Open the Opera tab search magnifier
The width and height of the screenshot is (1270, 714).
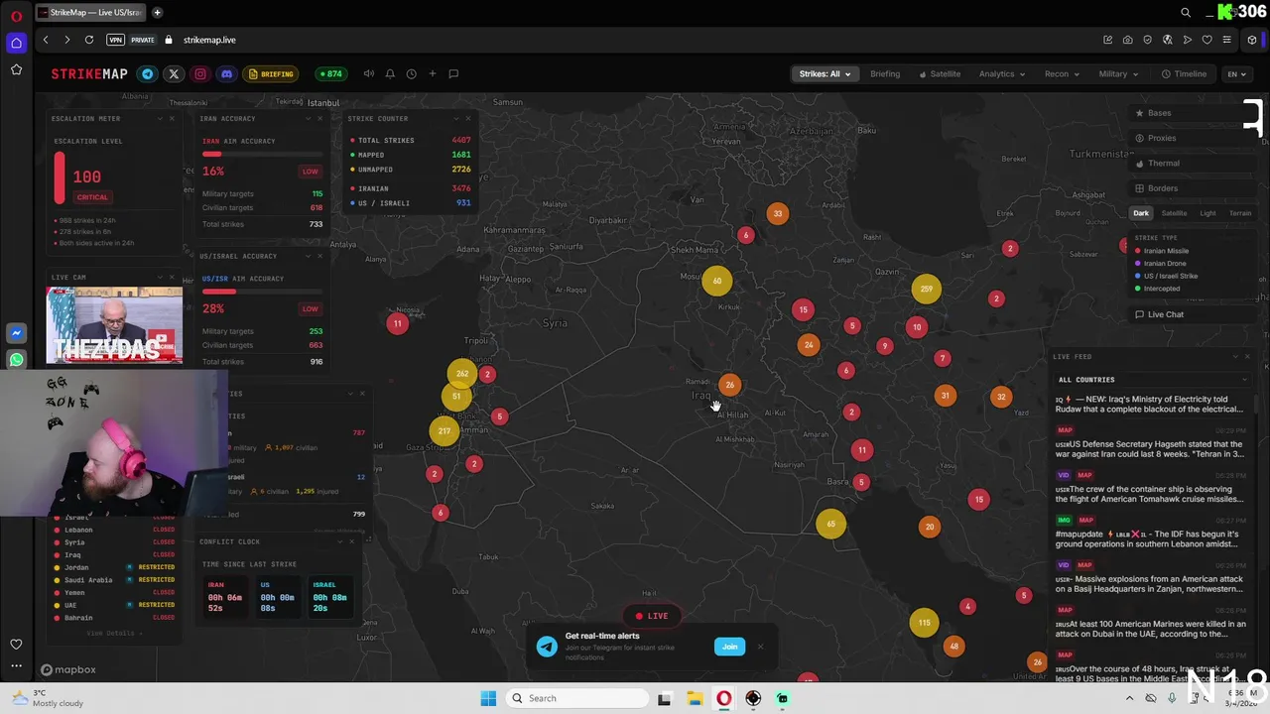click(x=1186, y=13)
